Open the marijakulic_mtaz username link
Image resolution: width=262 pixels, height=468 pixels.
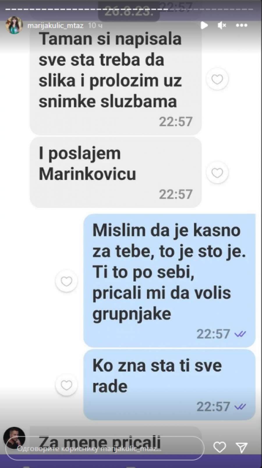(x=55, y=26)
